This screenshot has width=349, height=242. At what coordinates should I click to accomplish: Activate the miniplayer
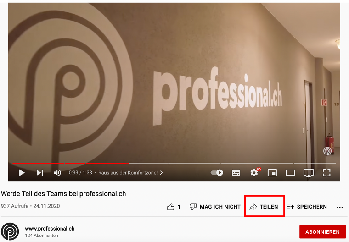point(272,173)
